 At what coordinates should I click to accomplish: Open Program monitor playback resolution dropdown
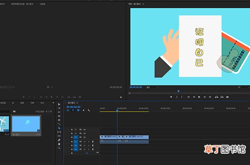(243, 87)
